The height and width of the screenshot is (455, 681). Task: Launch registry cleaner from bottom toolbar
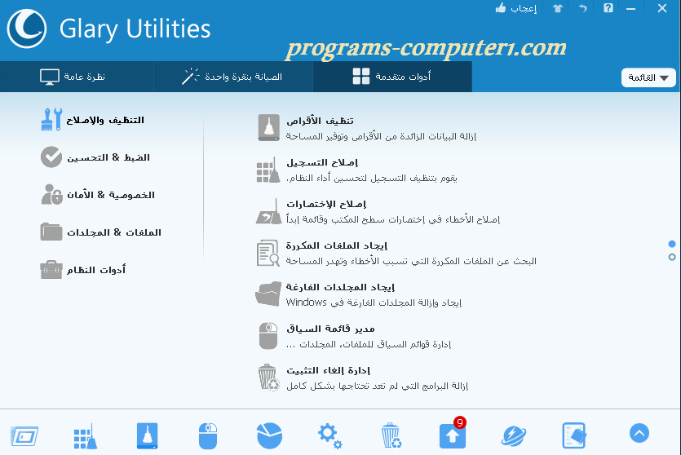86,436
